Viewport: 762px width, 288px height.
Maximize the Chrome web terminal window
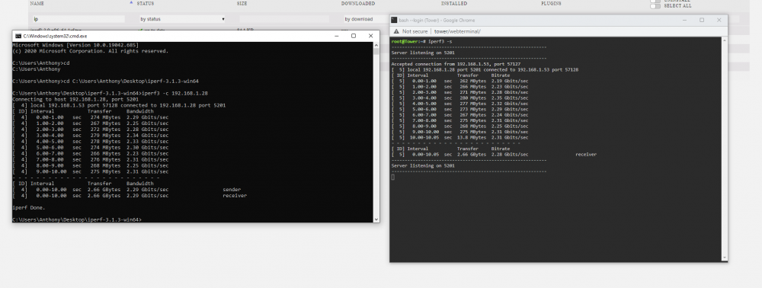(x=702, y=20)
